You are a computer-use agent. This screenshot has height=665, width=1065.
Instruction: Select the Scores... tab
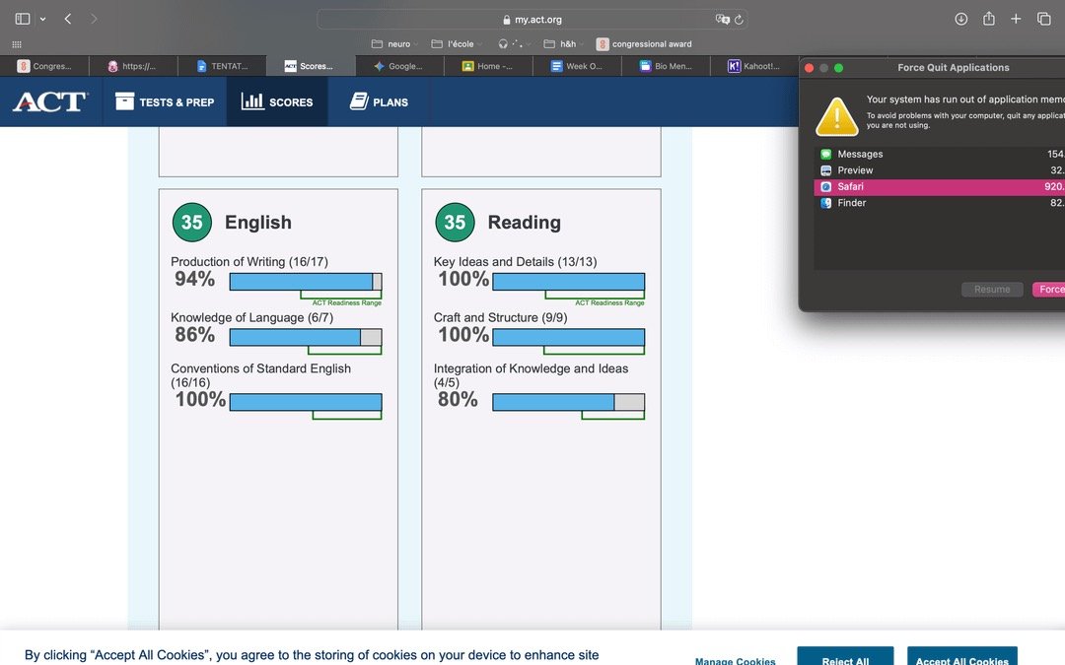(311, 66)
